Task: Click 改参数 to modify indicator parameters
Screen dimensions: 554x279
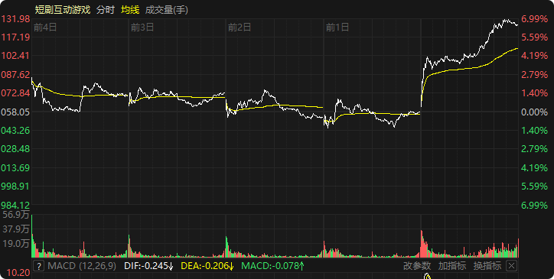Action: [x=417, y=265]
